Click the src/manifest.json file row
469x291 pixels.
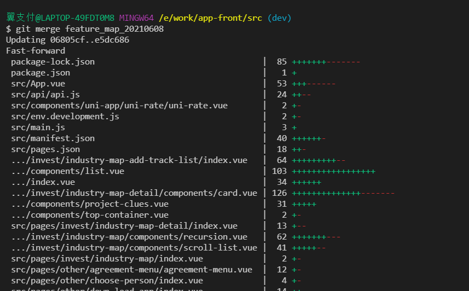53,138
